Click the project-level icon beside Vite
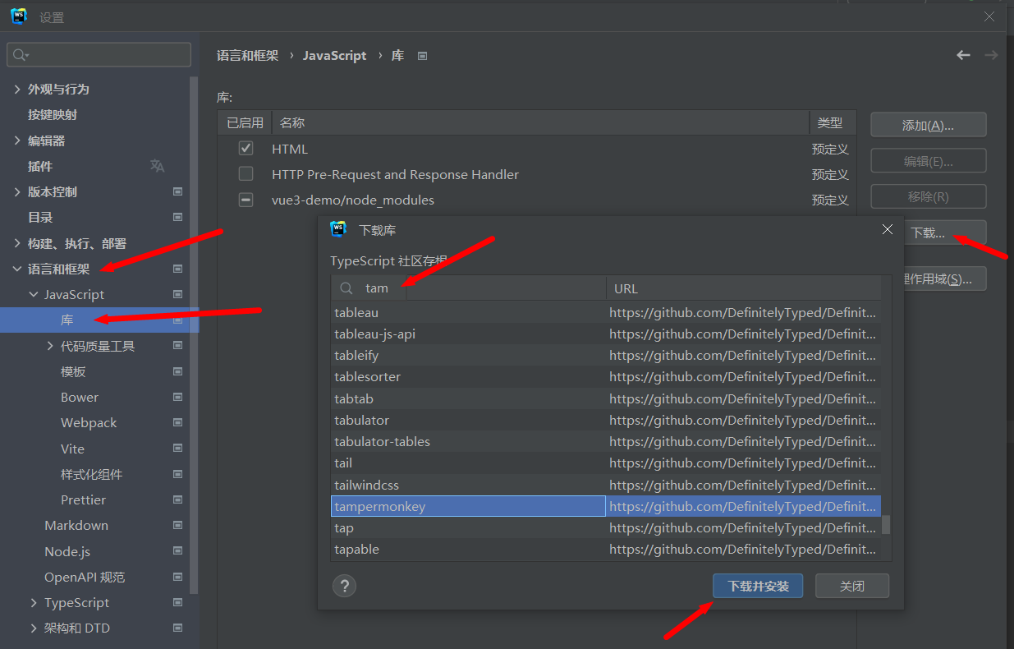Screen dimensions: 1014x649 (x=177, y=449)
